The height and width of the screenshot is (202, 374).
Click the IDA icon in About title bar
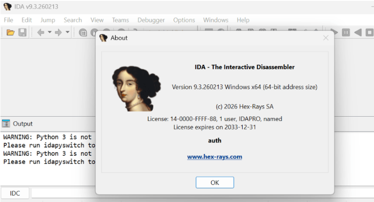pyautogui.click(x=103, y=38)
